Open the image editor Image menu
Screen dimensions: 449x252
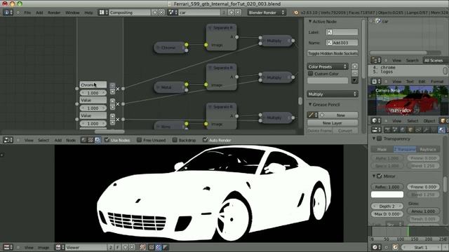point(43,247)
